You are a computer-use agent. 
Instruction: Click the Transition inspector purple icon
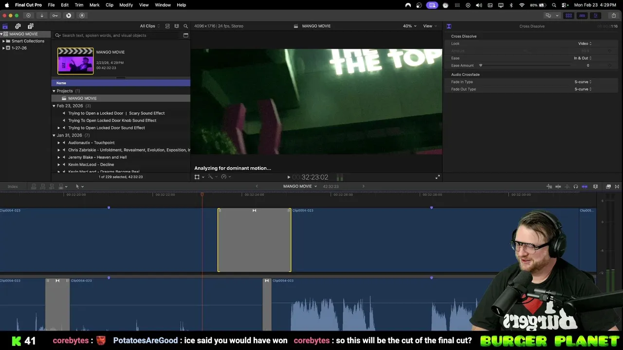(x=449, y=26)
